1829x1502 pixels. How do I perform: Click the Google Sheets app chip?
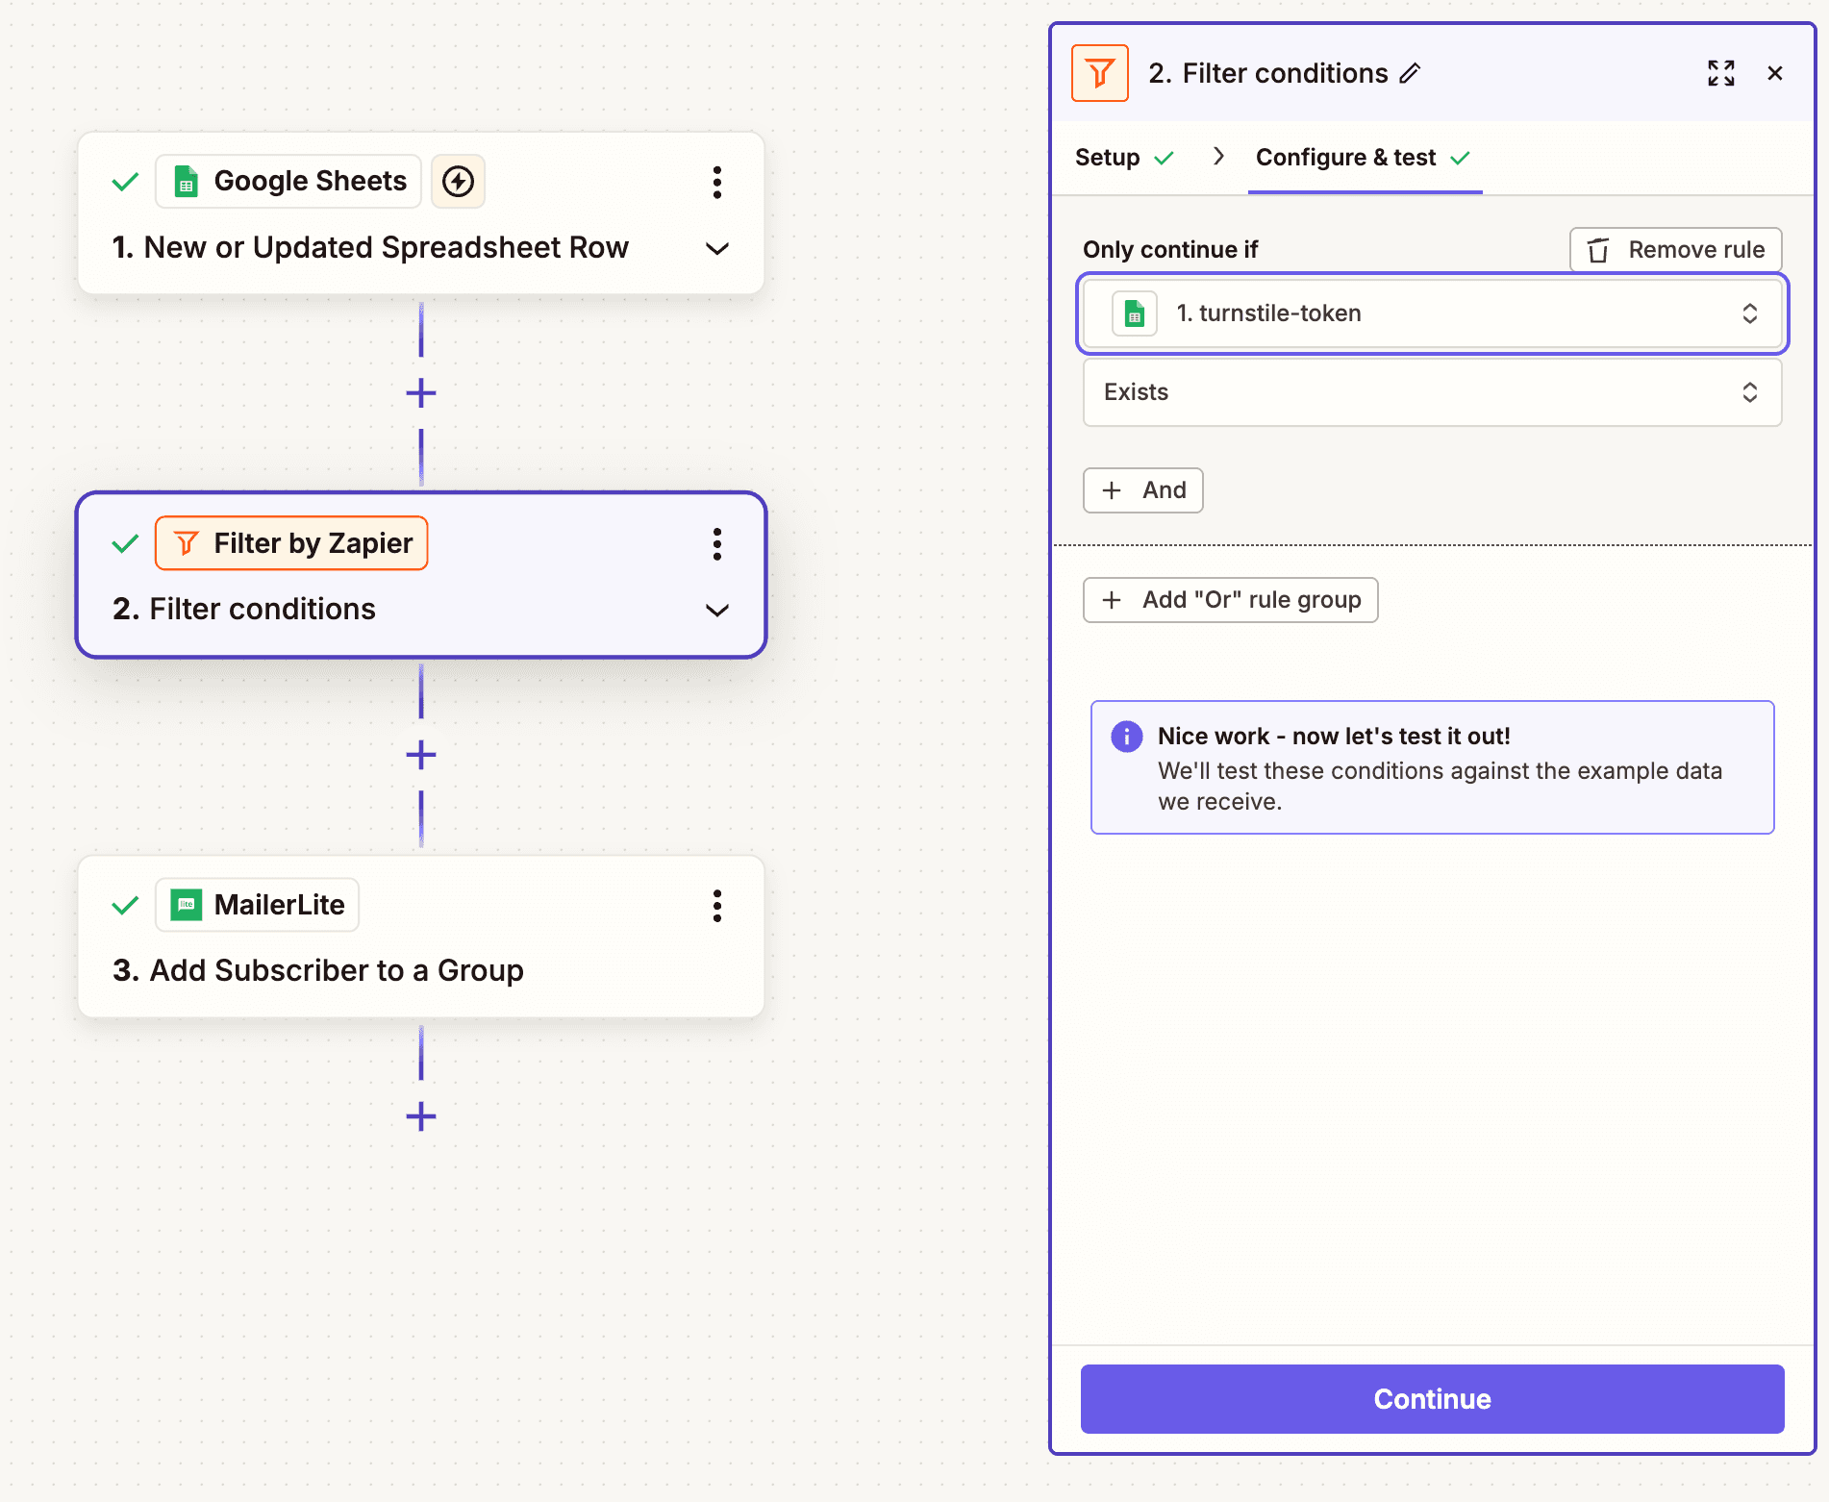(x=288, y=182)
